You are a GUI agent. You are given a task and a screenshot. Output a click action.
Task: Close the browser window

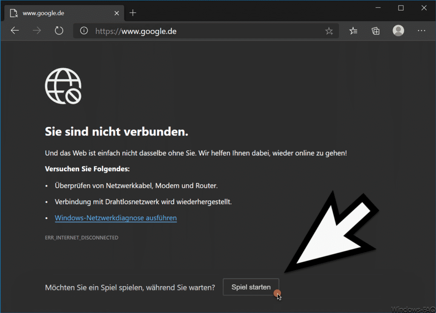point(424,8)
